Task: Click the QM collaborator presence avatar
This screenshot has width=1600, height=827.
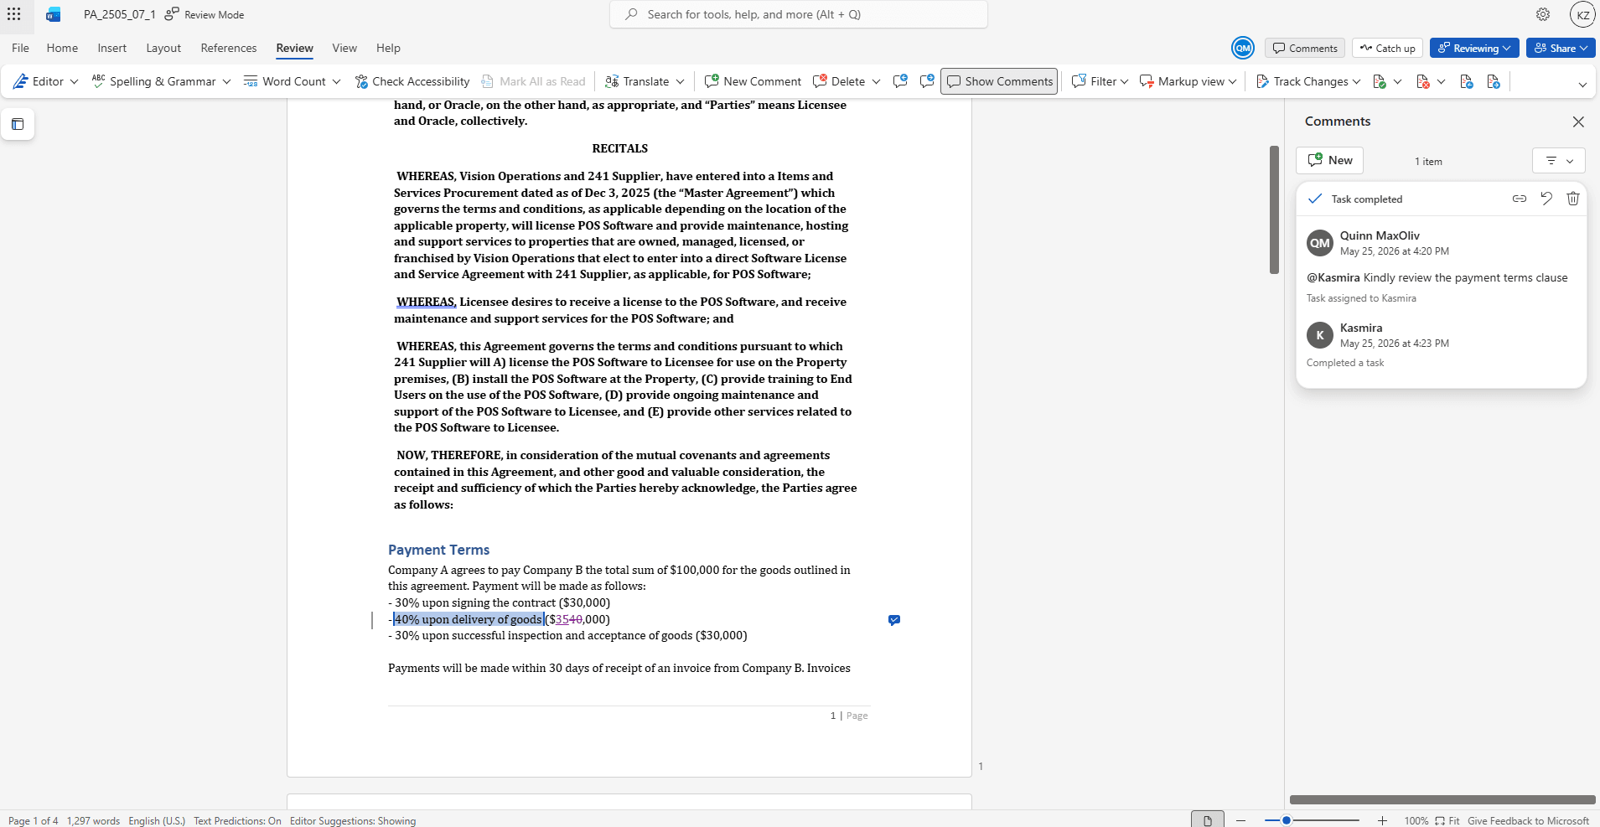Action: click(x=1243, y=48)
